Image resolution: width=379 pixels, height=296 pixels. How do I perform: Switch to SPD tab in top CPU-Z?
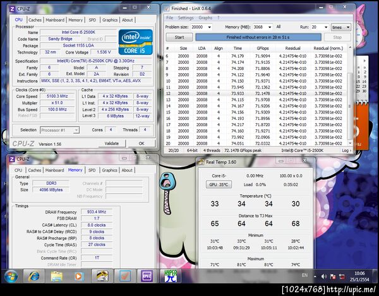pos(92,20)
